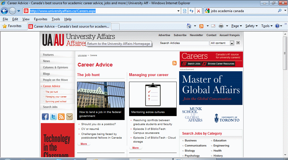Viewport: 288px width, 160px height.
Task: Expand the address bar history dropdown
Action: tap(178, 11)
